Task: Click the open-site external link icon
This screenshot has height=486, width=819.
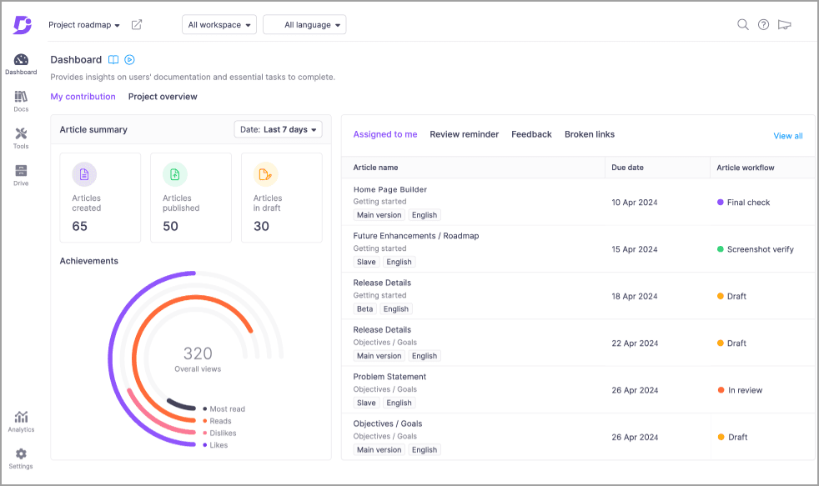Action: coord(136,24)
